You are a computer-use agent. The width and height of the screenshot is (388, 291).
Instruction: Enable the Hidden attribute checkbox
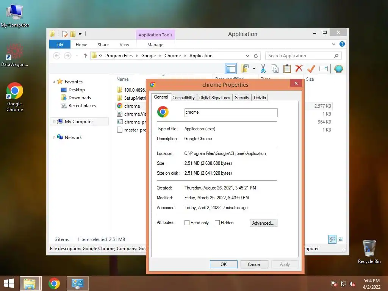point(217,223)
